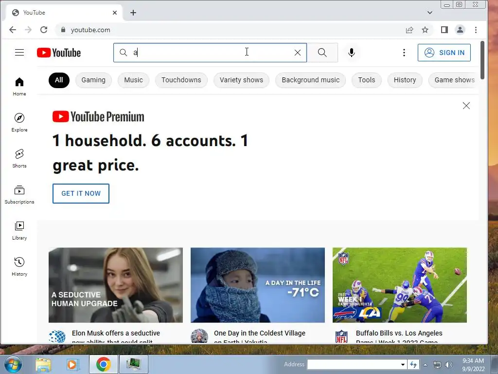498x374 pixels.
Task: Show hidden tray icons arrow
Action: click(425, 365)
